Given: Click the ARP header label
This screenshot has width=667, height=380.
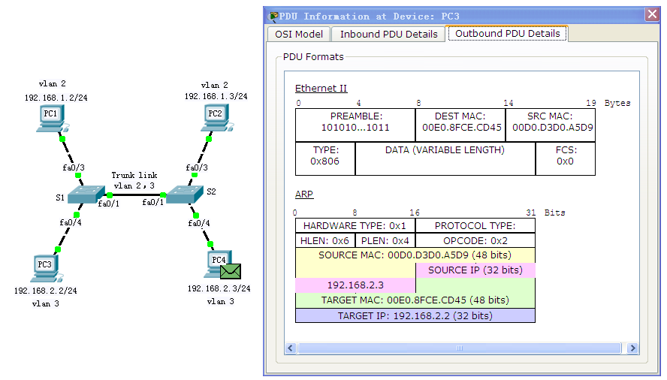Looking at the screenshot, I should [x=303, y=195].
